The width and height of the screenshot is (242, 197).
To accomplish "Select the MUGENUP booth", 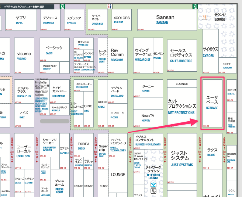I will point(50,68).
